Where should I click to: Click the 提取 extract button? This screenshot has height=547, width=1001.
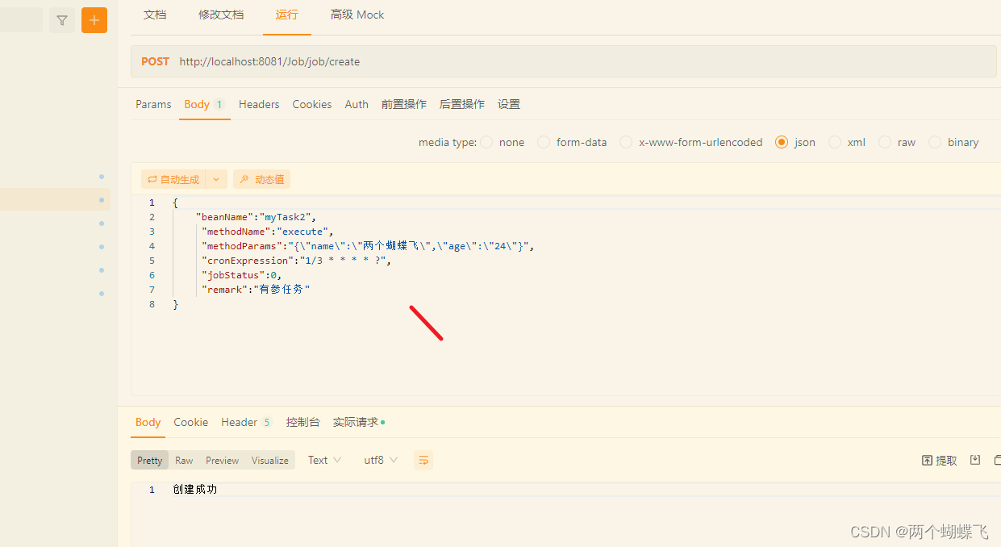coord(940,460)
